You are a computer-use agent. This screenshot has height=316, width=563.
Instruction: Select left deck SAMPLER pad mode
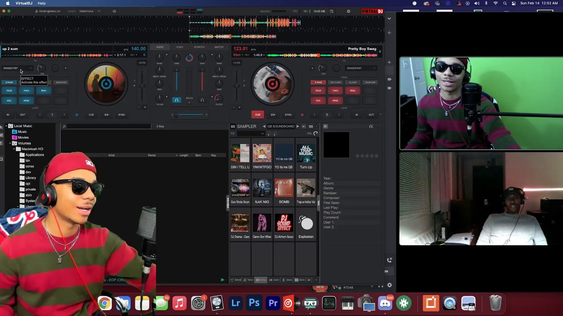pos(61,82)
